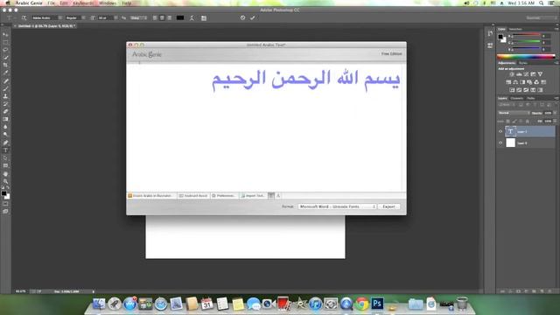This screenshot has width=560, height=315.
Task: Open Finder from the Dock
Action: tap(99, 304)
